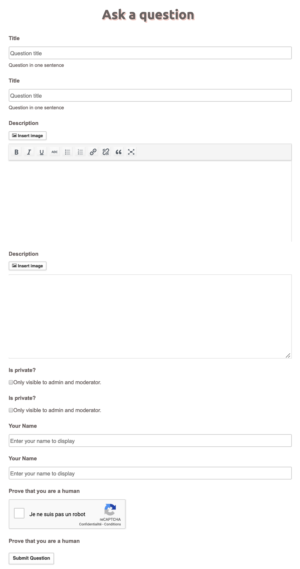
Task: Focus the second Your Name field
Action: pyautogui.click(x=150, y=473)
